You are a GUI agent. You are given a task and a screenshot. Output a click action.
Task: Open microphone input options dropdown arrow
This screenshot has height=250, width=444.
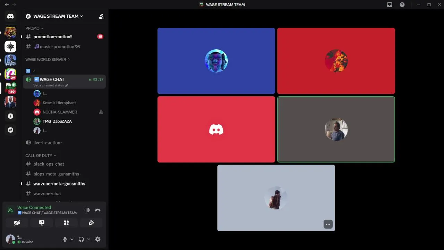click(72, 239)
